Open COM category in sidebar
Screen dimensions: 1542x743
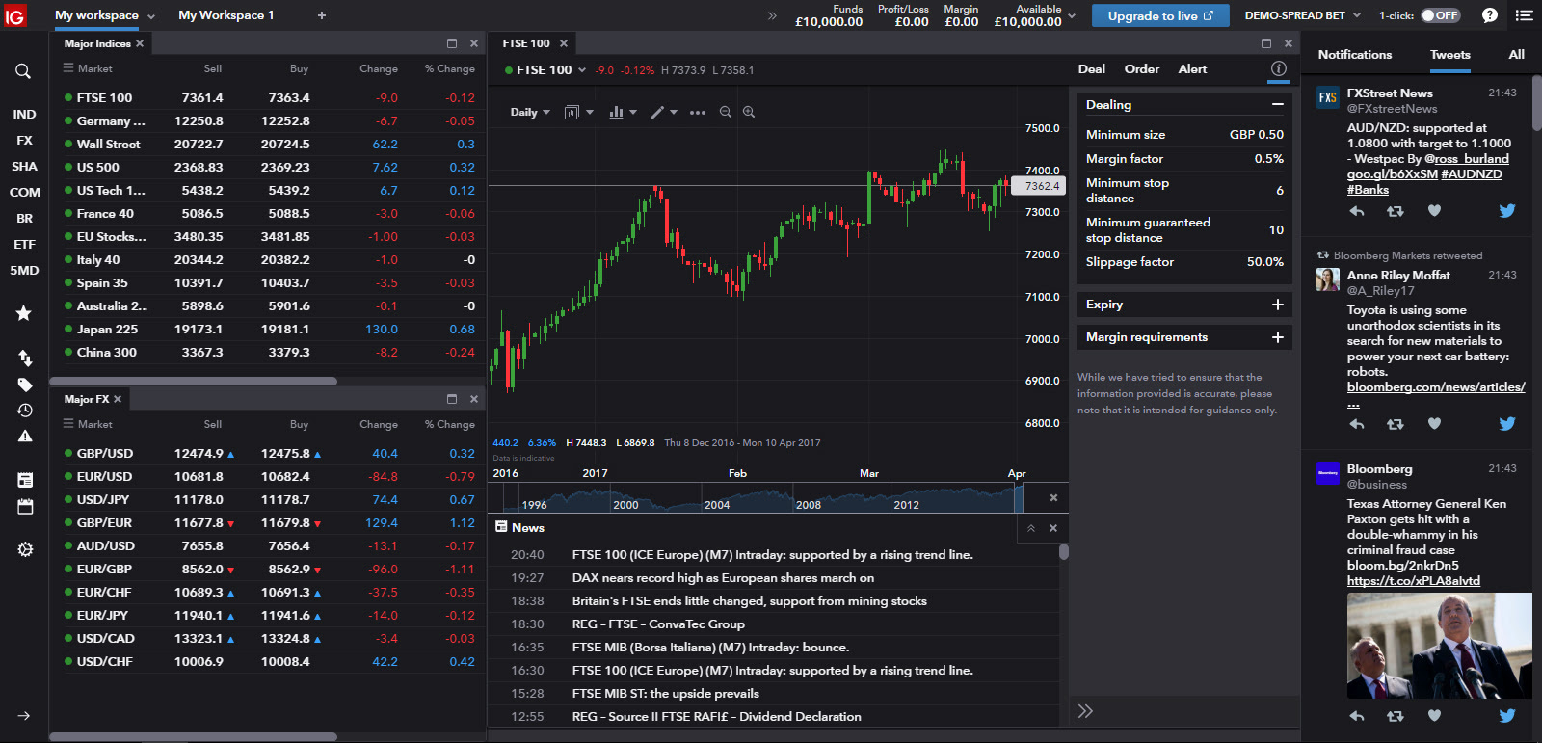tap(24, 193)
